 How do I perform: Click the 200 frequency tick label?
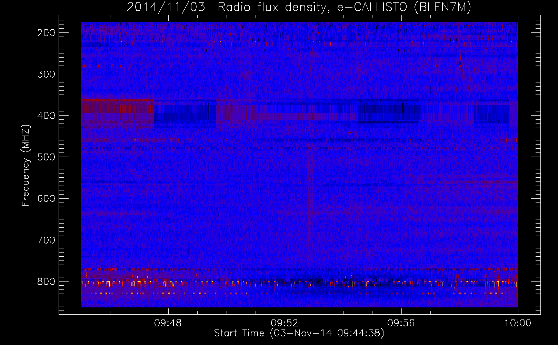pyautogui.click(x=46, y=33)
